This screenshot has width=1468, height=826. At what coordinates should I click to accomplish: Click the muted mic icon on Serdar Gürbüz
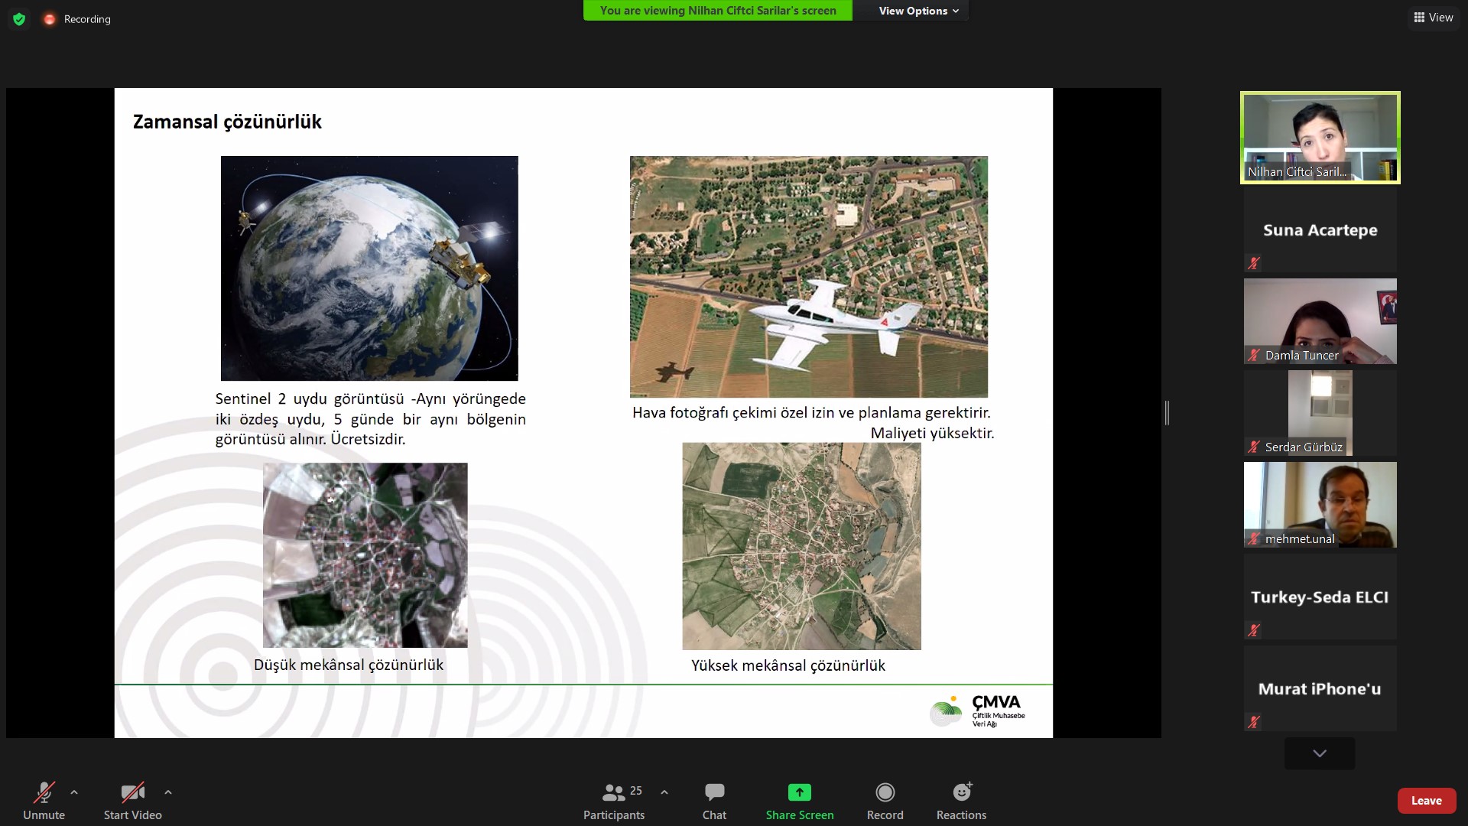[1254, 447]
